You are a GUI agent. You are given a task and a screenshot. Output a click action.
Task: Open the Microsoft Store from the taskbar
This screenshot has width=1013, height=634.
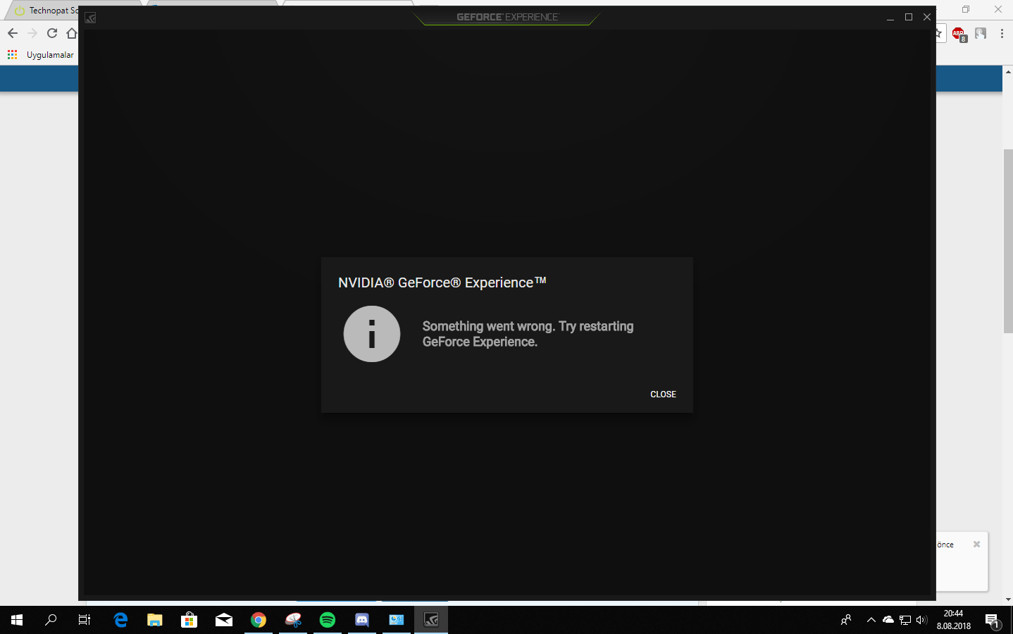click(x=189, y=620)
